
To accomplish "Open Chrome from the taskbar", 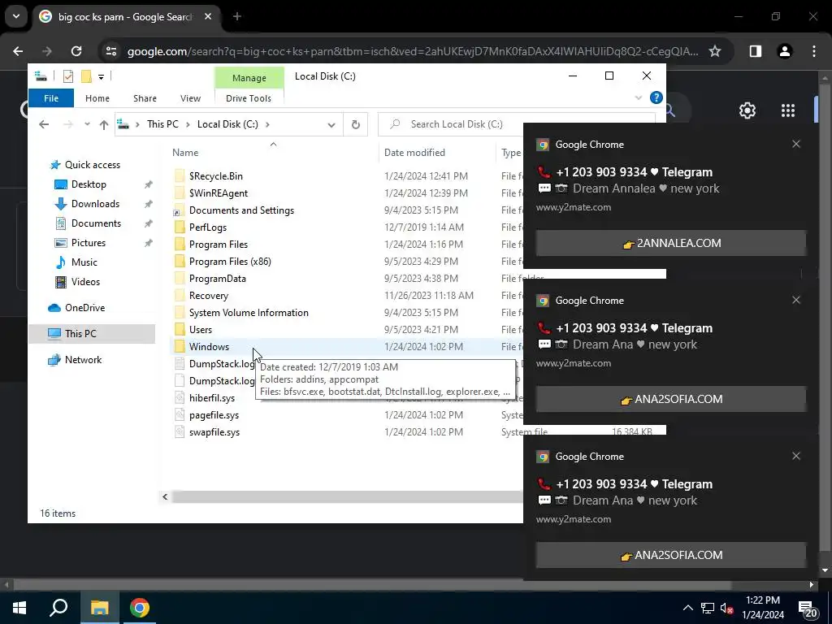I will coord(140,608).
